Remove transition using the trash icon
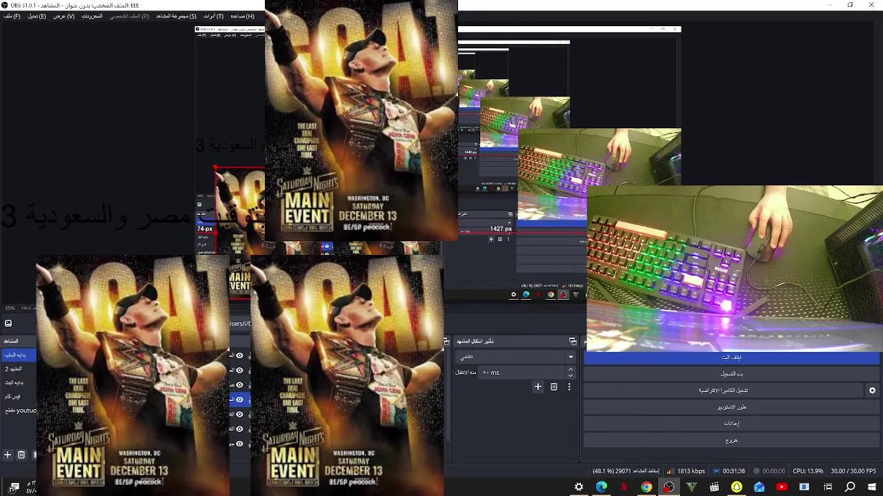This screenshot has height=496, width=883. click(554, 387)
